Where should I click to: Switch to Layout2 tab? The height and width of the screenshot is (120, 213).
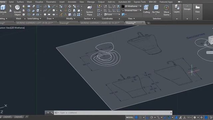point(19,117)
